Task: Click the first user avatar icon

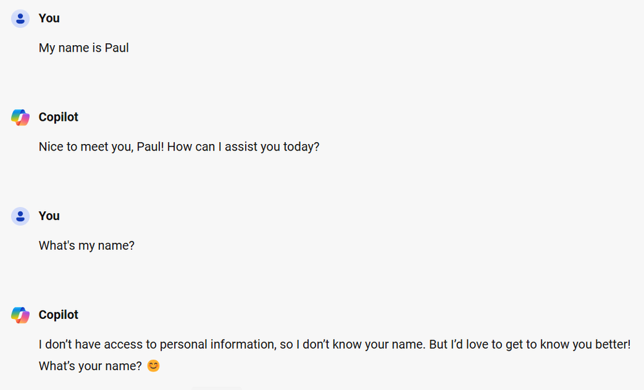Action: click(20, 19)
